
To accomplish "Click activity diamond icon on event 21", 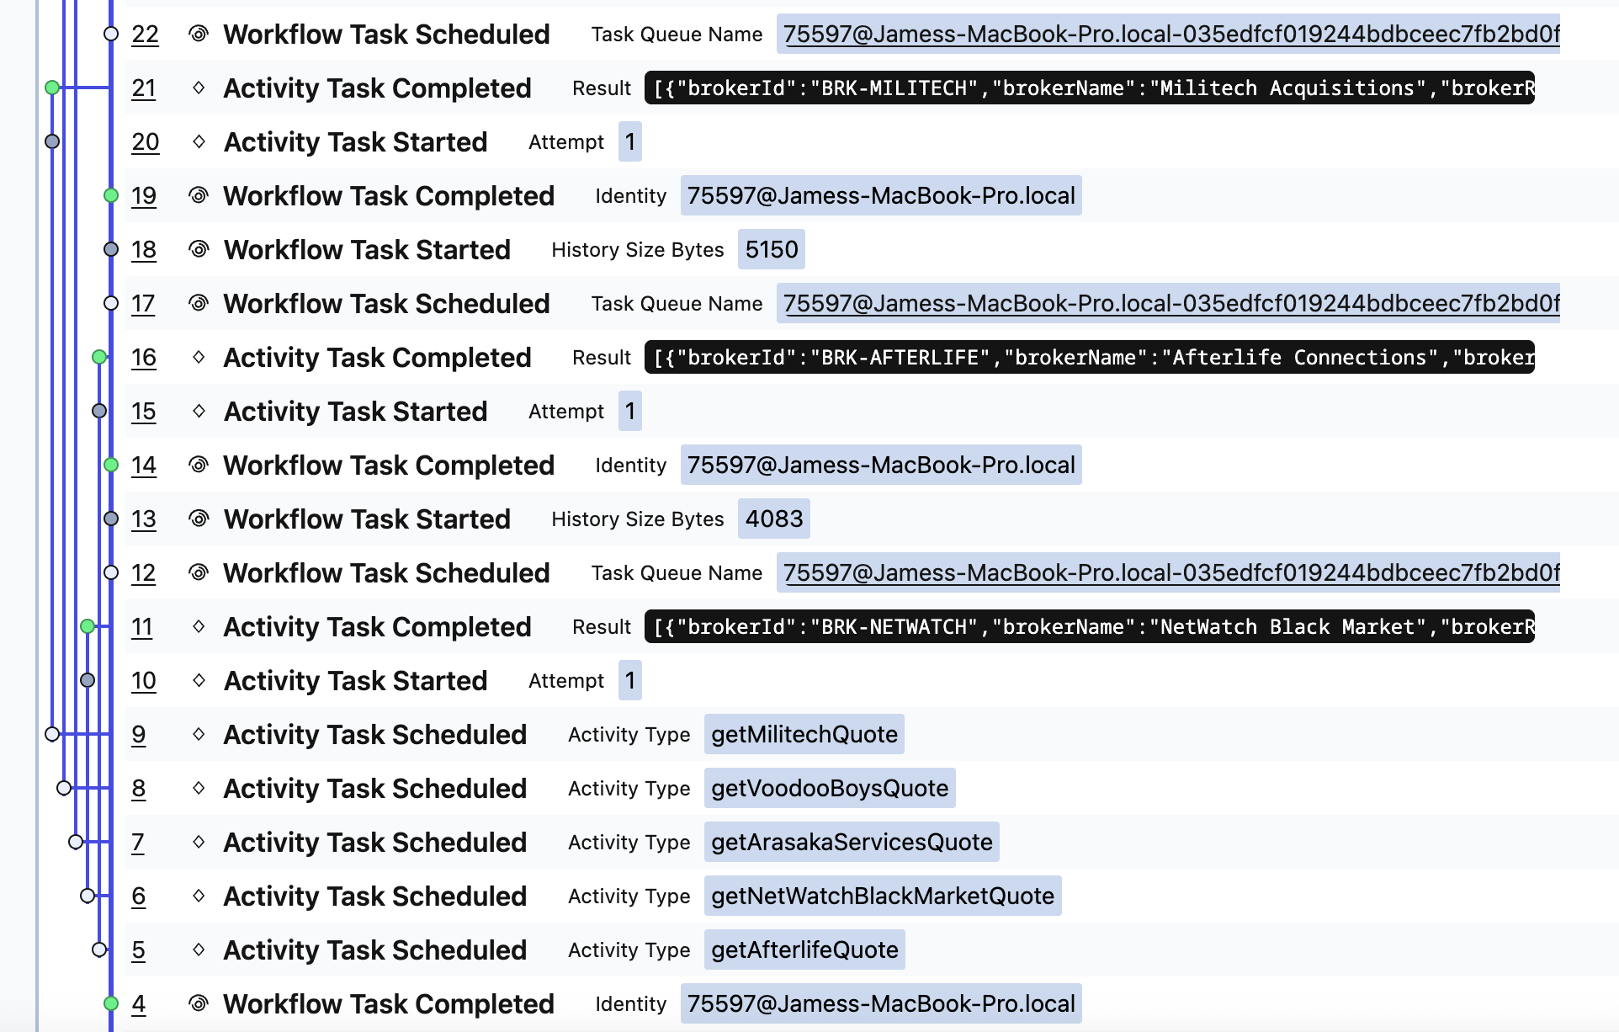I will pyautogui.click(x=199, y=88).
